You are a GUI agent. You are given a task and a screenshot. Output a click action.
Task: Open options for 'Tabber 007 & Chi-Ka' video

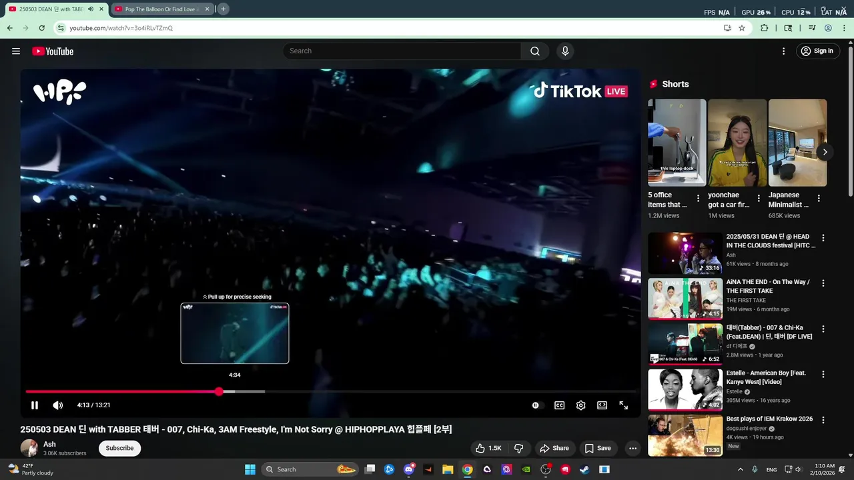(823, 329)
